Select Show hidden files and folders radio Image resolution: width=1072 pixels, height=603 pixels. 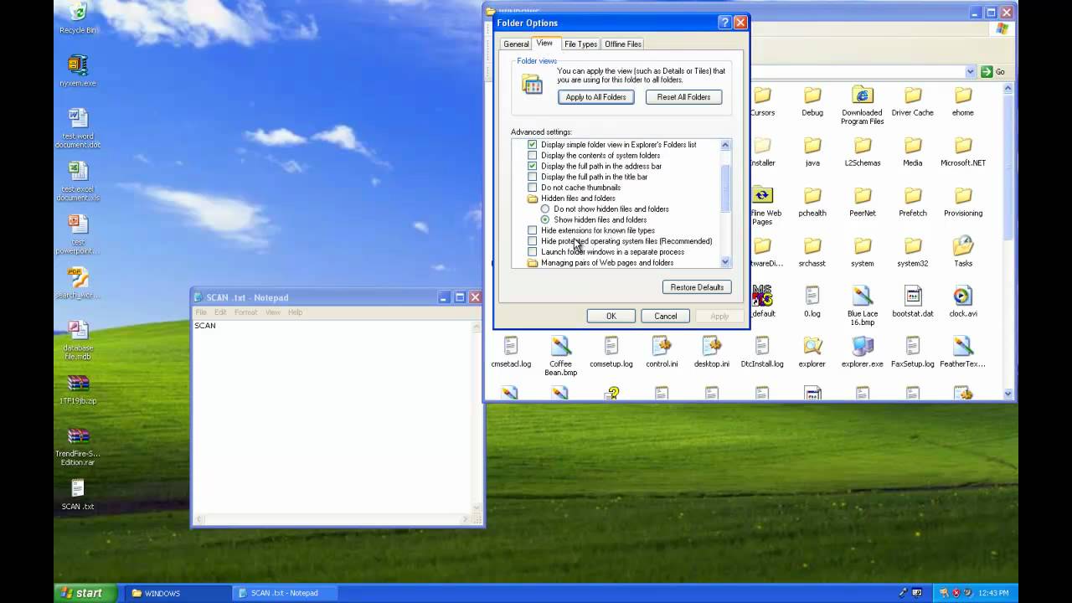pos(545,219)
